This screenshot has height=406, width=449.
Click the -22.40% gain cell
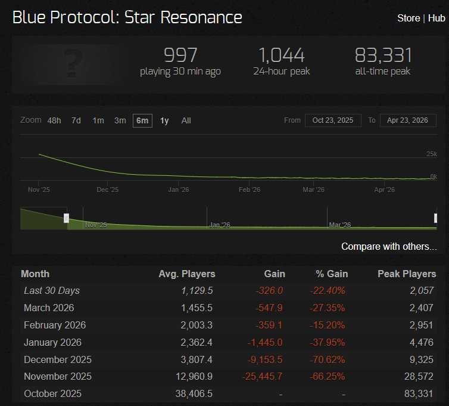point(328,290)
